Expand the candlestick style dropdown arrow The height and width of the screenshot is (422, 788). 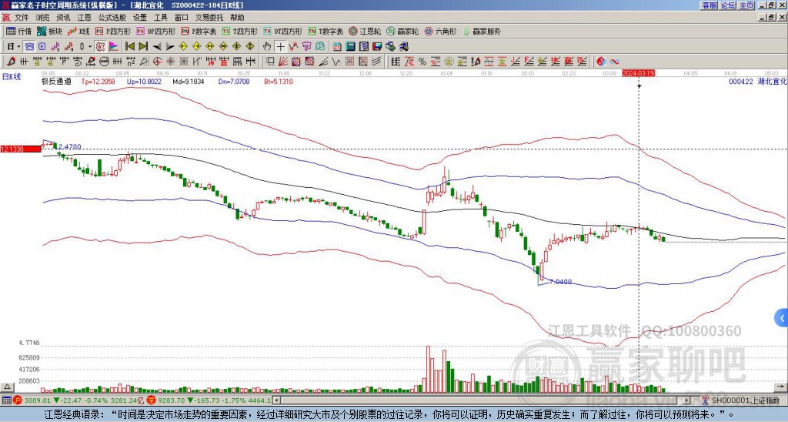(90, 46)
